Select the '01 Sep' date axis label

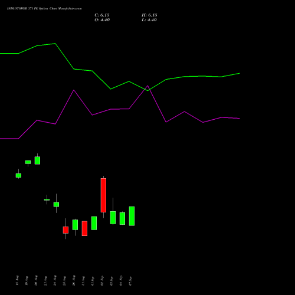(x=93, y=280)
